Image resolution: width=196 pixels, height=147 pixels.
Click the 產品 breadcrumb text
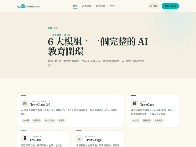click(x=56, y=28)
